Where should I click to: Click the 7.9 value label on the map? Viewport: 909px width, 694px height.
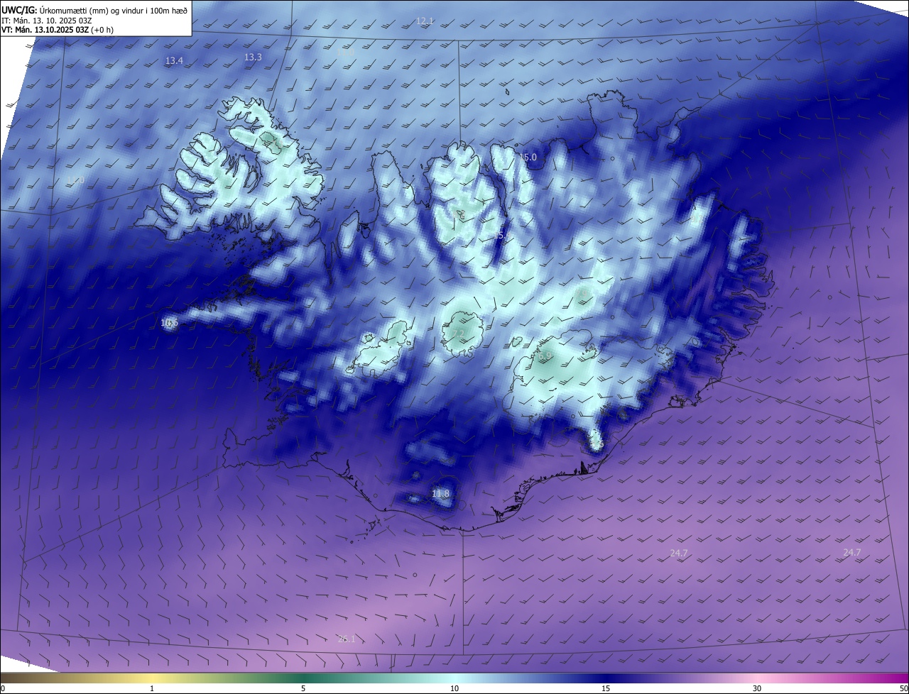[582, 292]
